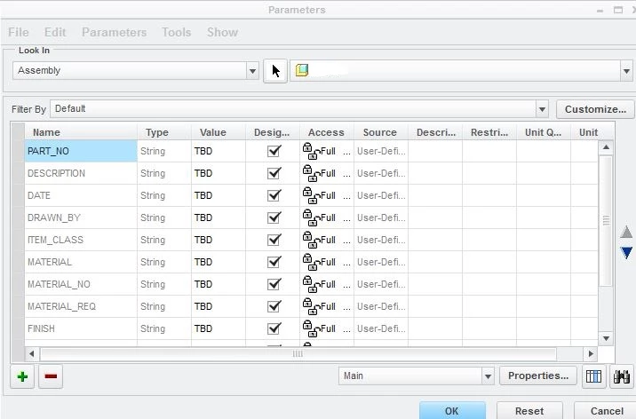Toggle Designate checkbox for PART_NO

274,151
